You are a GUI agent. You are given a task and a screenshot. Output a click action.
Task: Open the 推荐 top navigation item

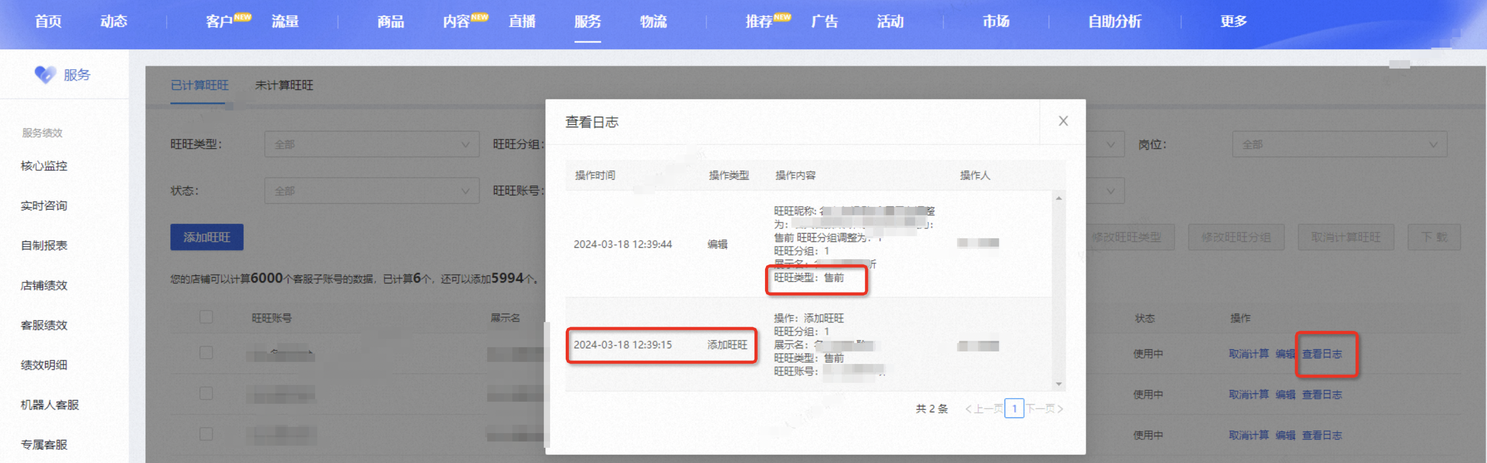tap(759, 21)
